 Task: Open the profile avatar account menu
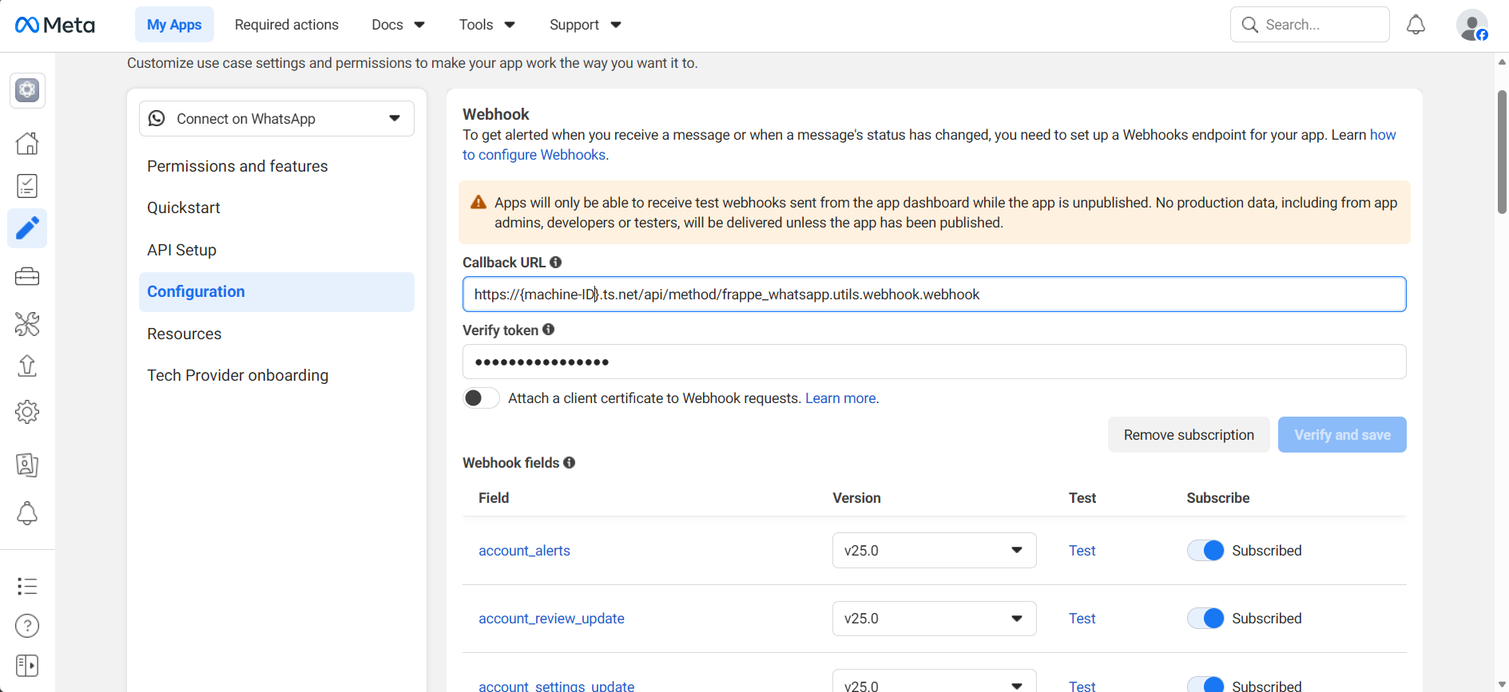1471,25
